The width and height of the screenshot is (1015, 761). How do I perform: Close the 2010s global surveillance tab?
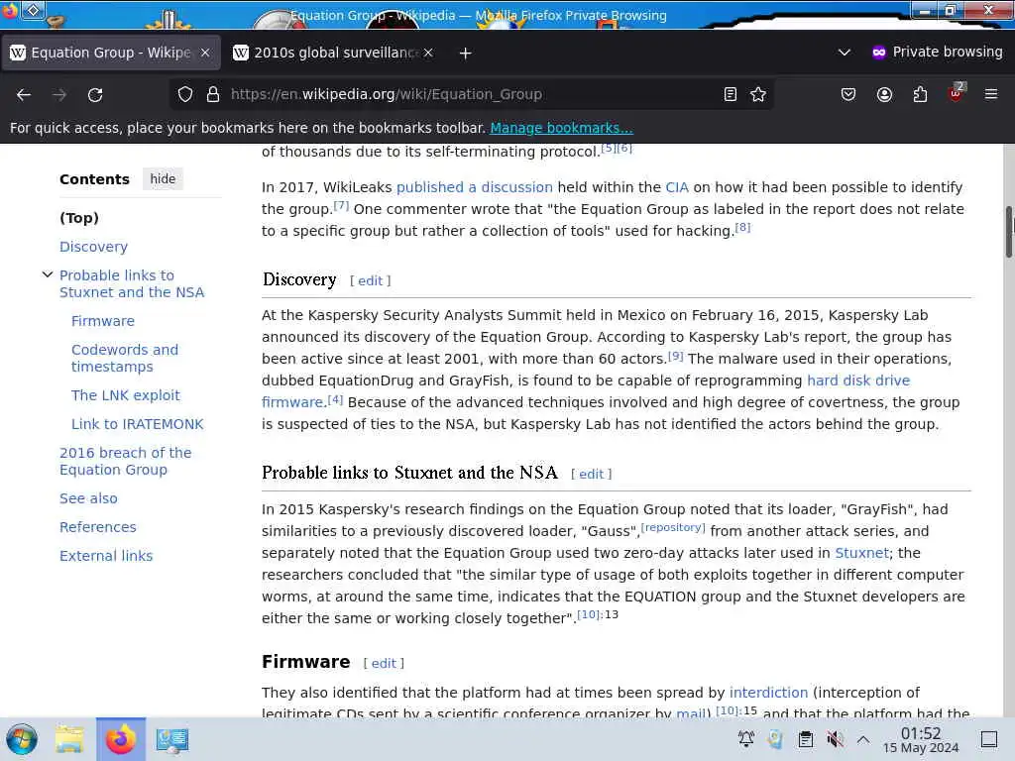[428, 53]
